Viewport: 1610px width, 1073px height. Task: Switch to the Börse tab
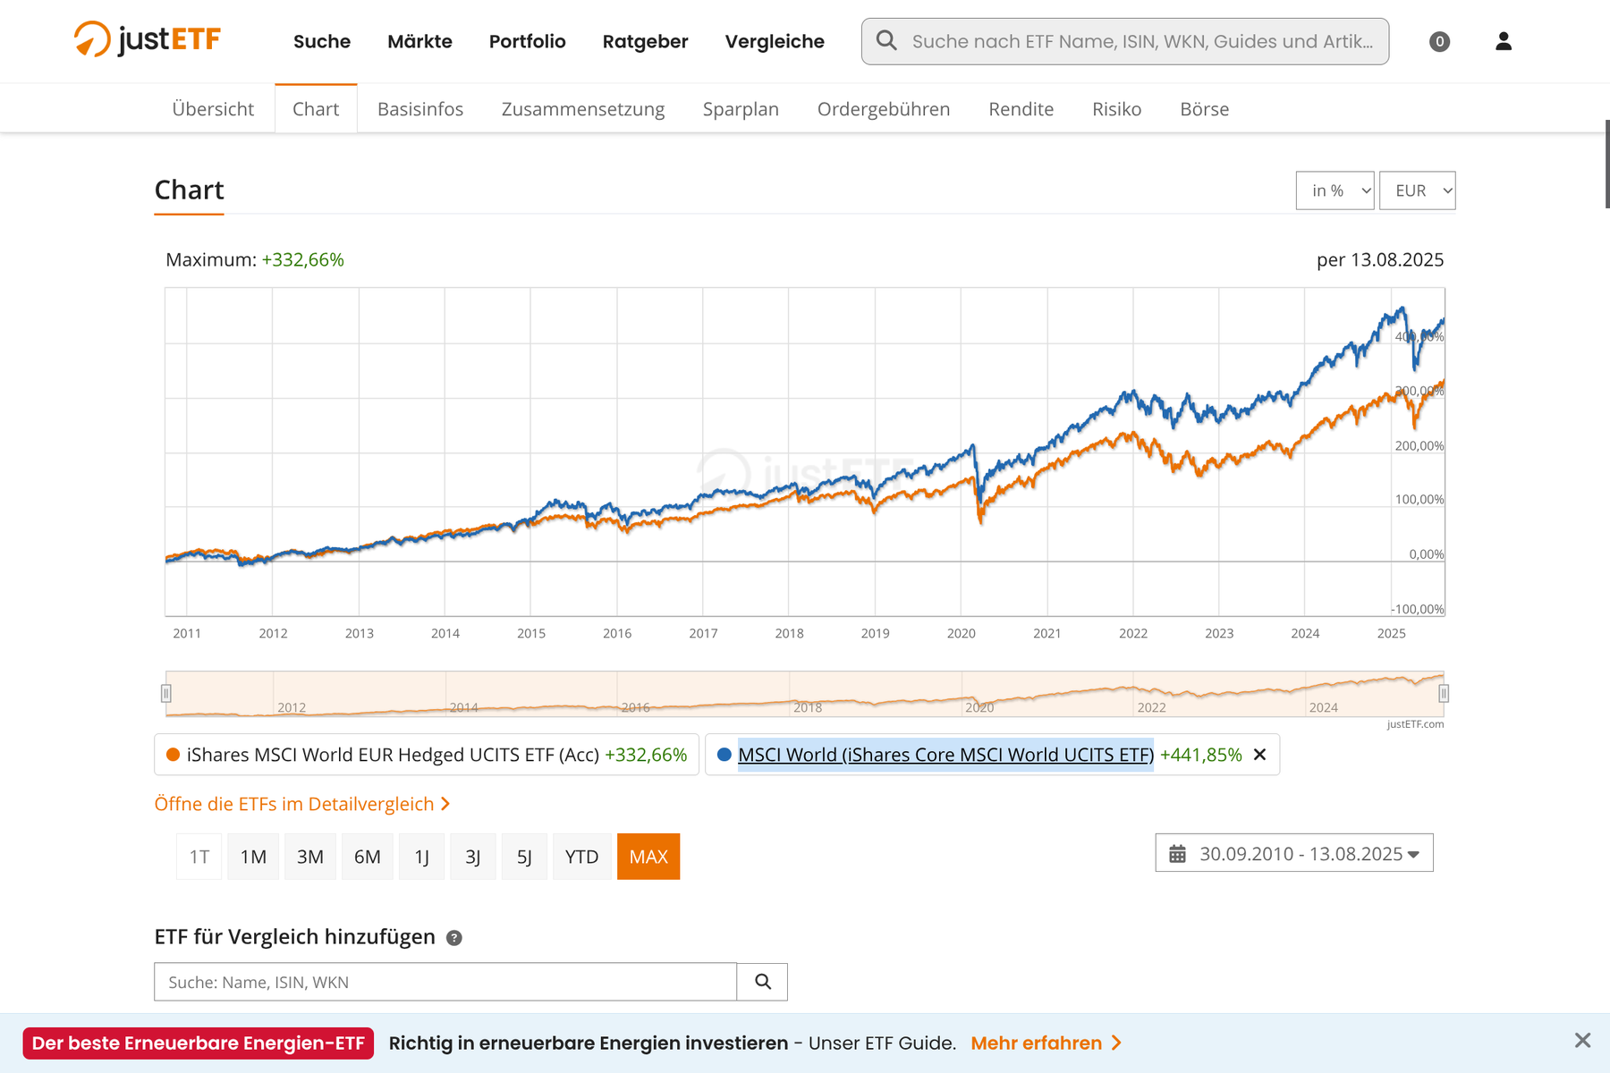click(1205, 109)
